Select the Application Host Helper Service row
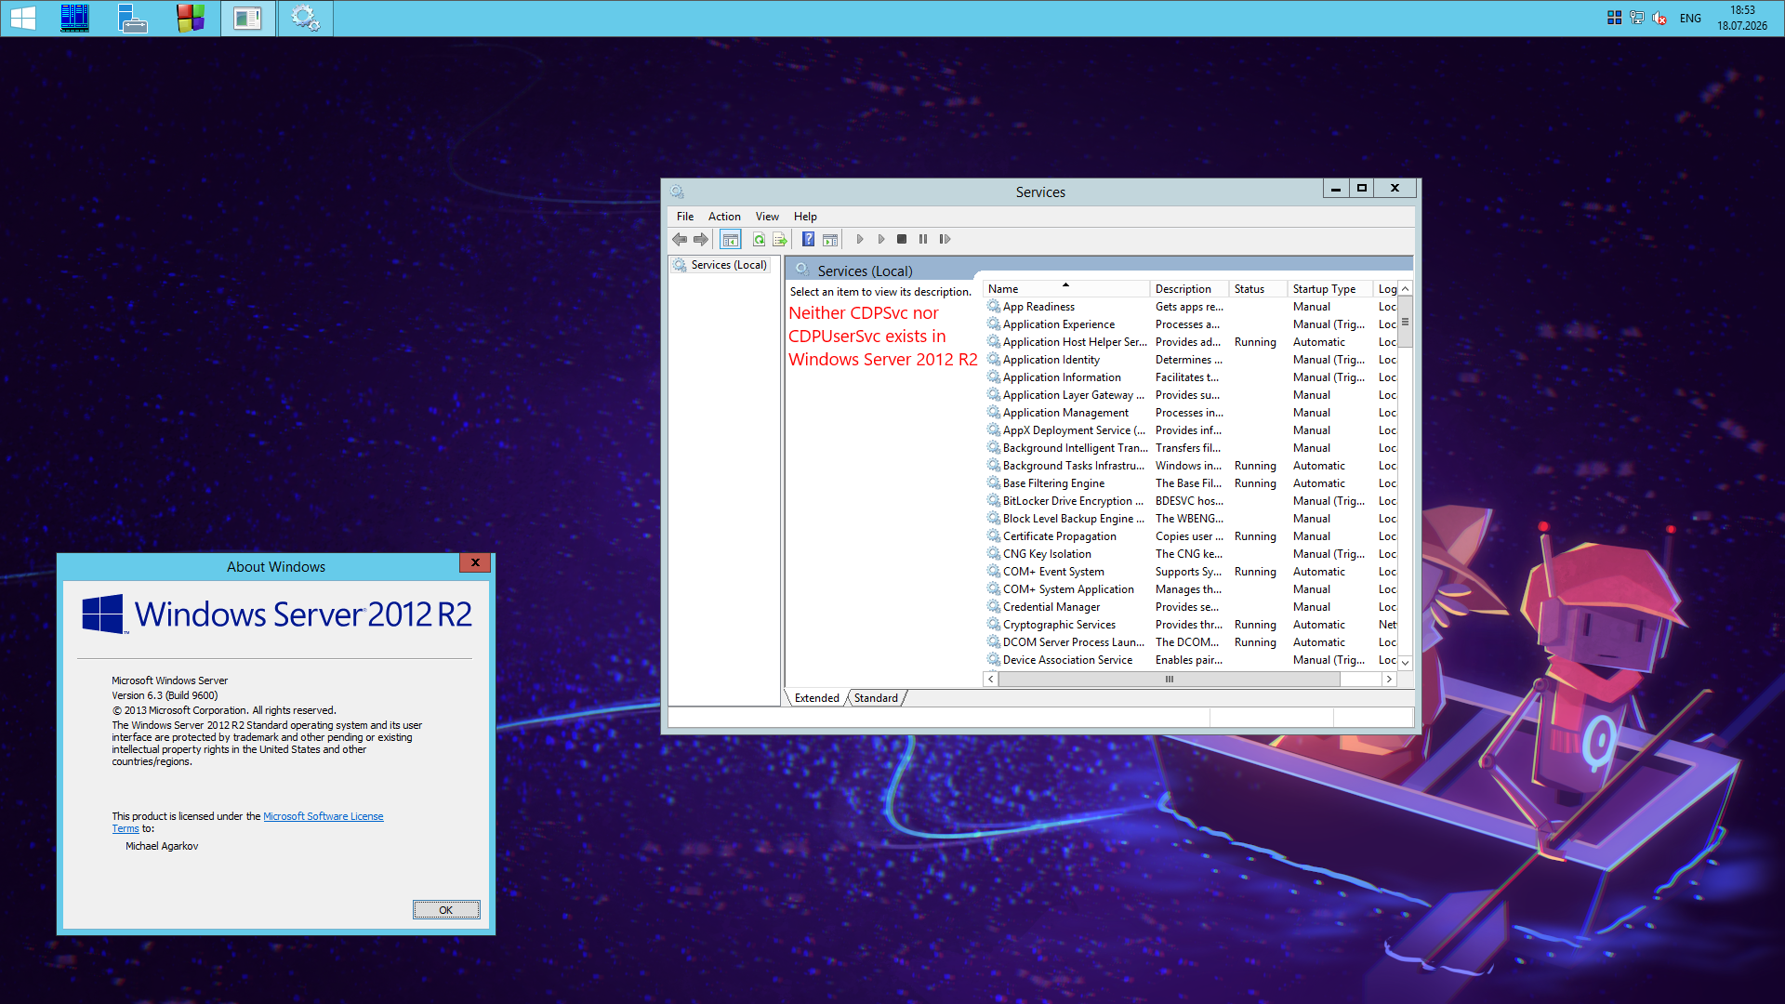Image resolution: width=1785 pixels, height=1004 pixels. click(x=1191, y=342)
